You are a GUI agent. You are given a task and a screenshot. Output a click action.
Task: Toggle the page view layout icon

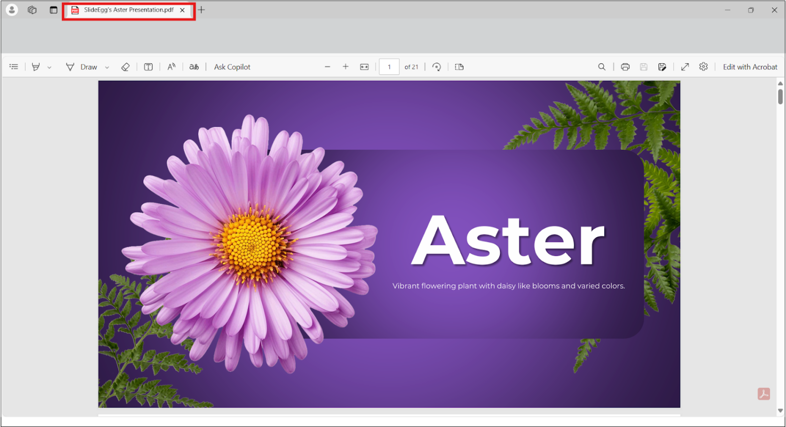(460, 67)
